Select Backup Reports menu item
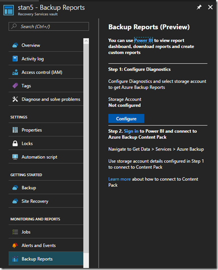Viewport: 218px width, 270px height. coord(46,258)
